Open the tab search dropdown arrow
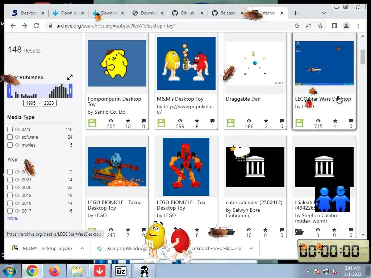371x278 pixels. tap(324, 13)
